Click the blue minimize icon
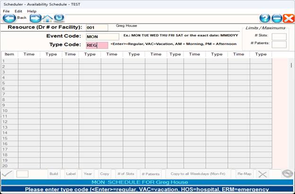 [277, 18]
